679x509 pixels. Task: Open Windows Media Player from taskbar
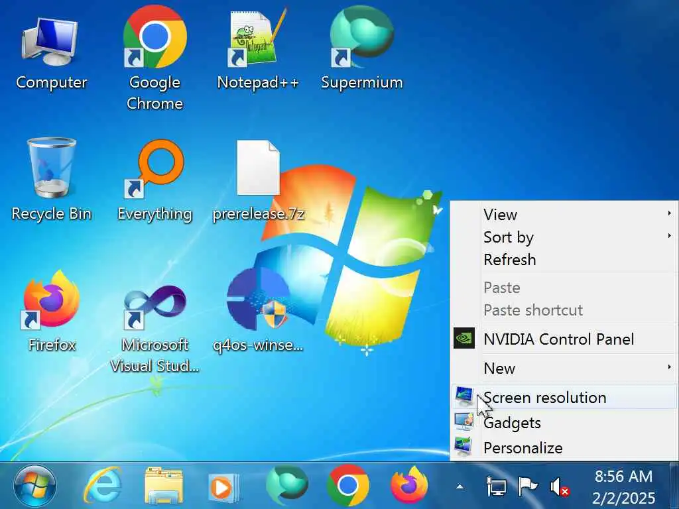coord(223,487)
